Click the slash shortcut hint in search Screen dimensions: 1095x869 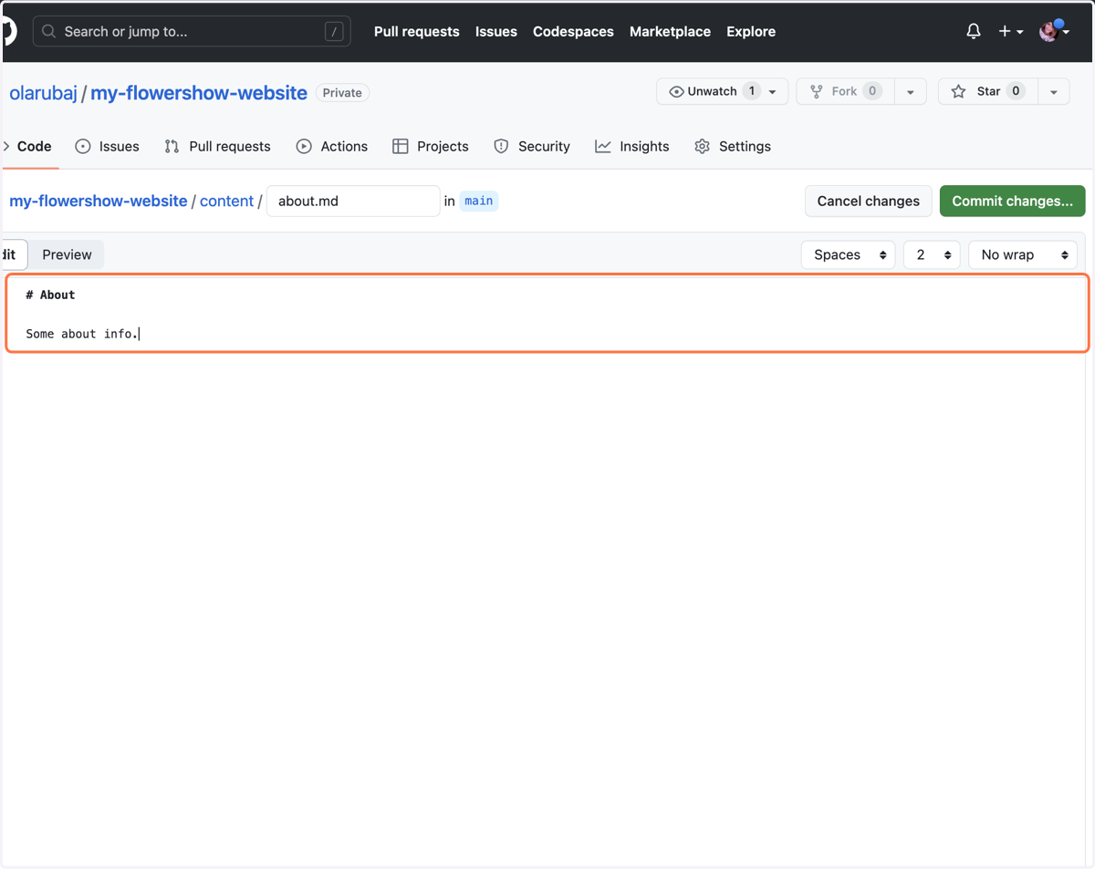(334, 31)
